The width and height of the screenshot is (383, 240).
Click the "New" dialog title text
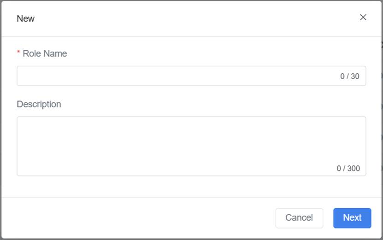tap(26, 19)
